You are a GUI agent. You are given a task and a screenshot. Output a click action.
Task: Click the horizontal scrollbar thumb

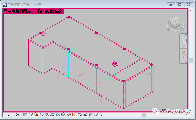tap(144, 115)
